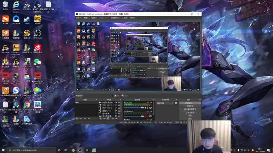This screenshot has width=273, height=153.
Task: Open the Counter-Strike Global Offensive shortcut
Action: 16,50
